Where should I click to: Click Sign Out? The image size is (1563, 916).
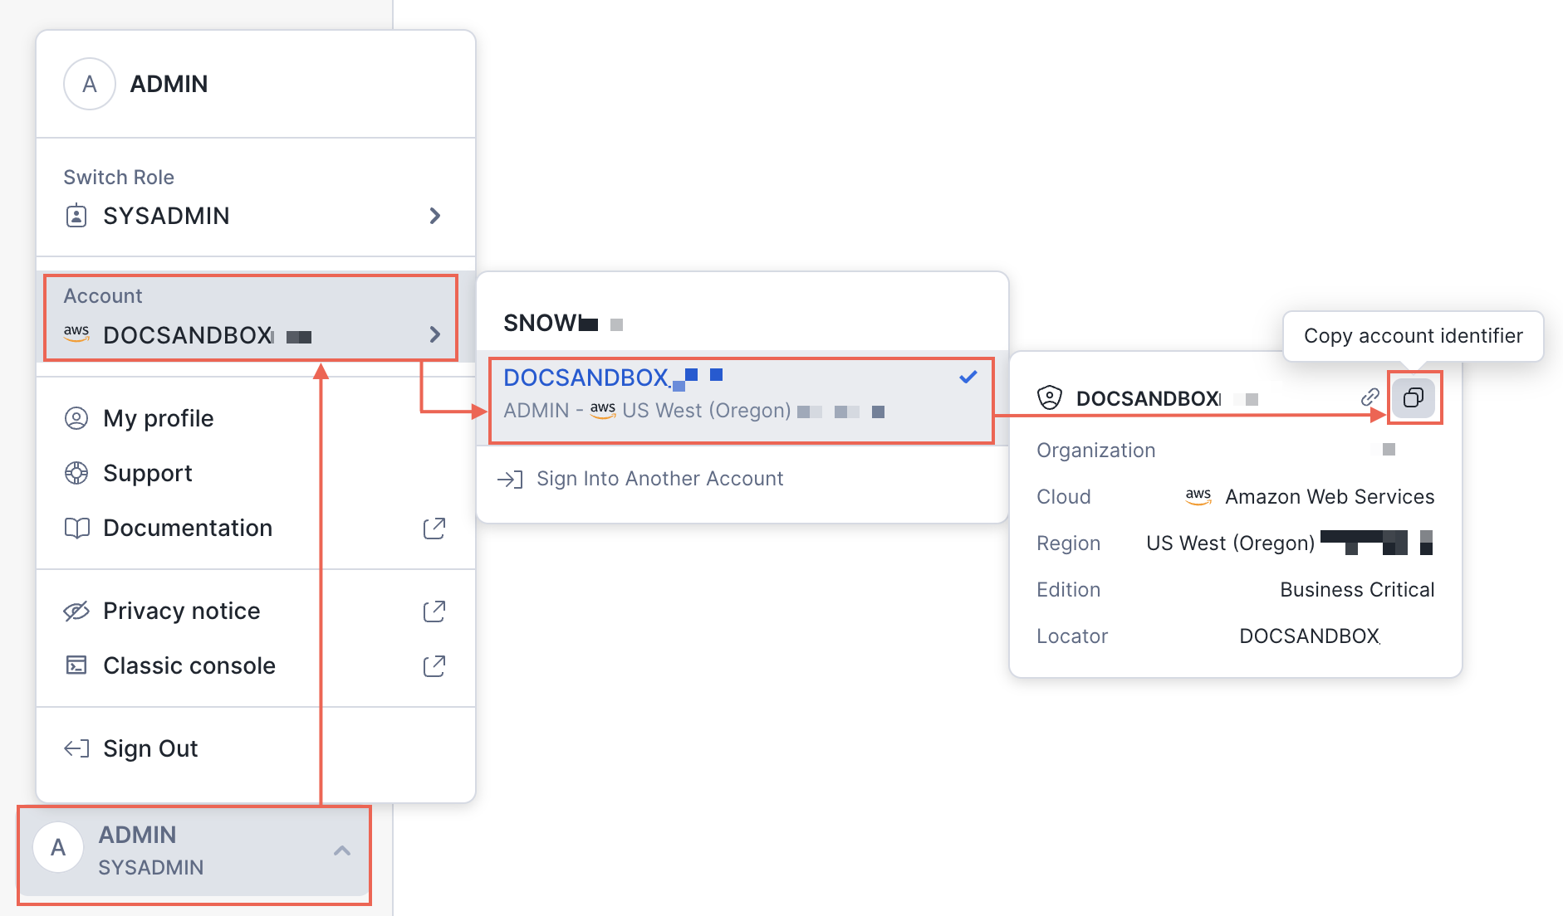point(150,748)
